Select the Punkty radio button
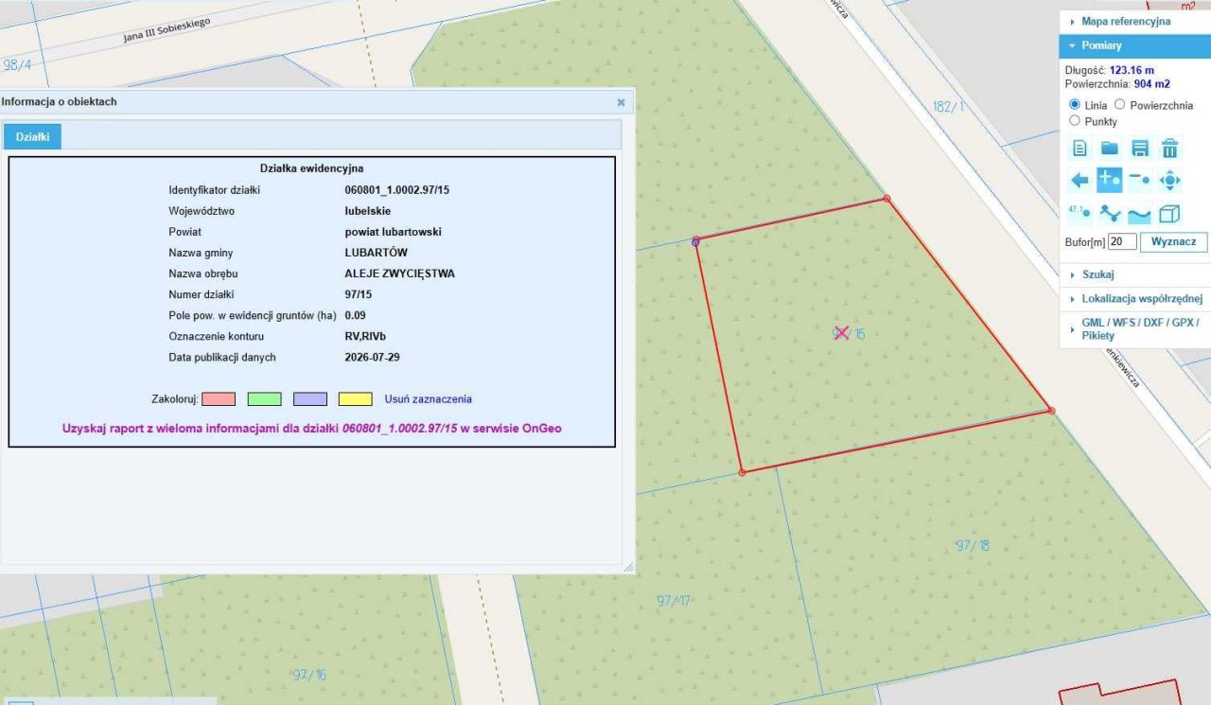 (1075, 121)
